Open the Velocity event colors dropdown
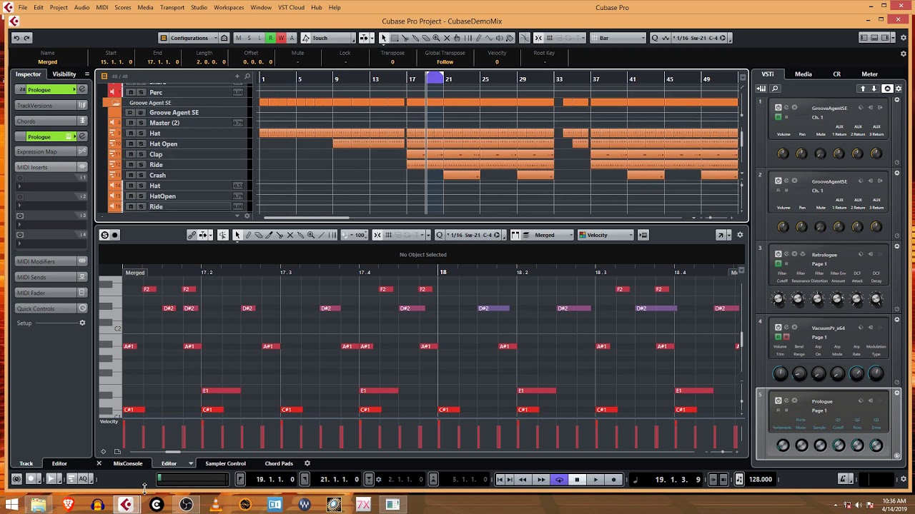 pos(606,235)
